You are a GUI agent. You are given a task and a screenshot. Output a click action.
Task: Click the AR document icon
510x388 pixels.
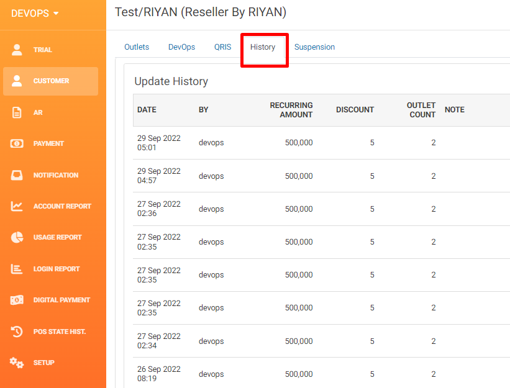pyautogui.click(x=17, y=112)
